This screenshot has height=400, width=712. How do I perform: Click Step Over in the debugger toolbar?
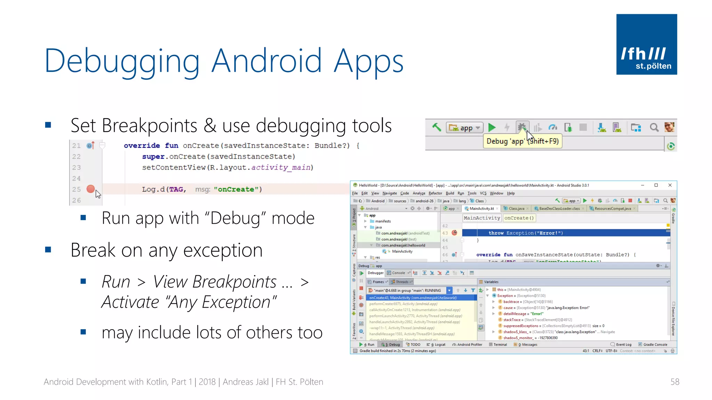click(424, 273)
